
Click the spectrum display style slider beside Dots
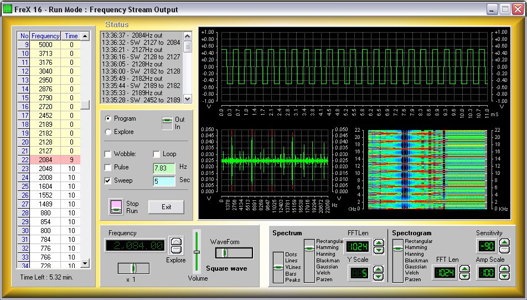pos(278,267)
